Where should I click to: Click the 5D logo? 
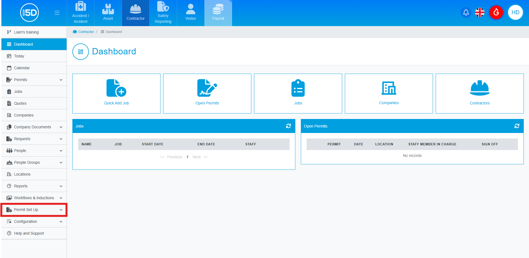pyautogui.click(x=29, y=13)
